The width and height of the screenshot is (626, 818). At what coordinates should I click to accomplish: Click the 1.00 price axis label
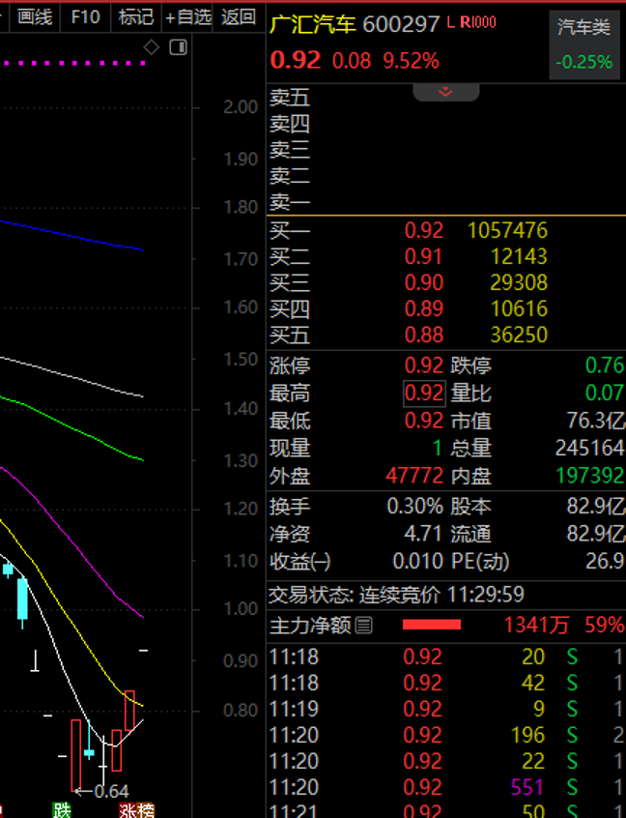pyautogui.click(x=241, y=609)
